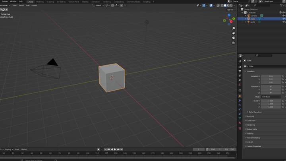Click the zoom magnifier viewport icon
The height and width of the screenshot is (161, 286).
click(x=234, y=28)
